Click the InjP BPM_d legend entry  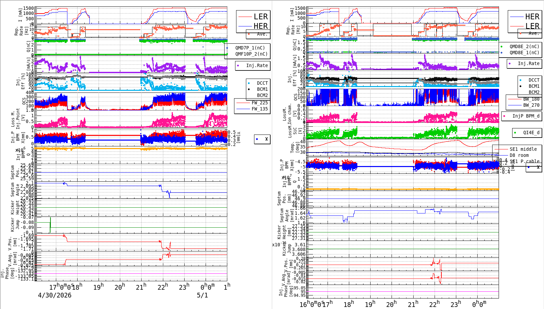(x=526, y=116)
